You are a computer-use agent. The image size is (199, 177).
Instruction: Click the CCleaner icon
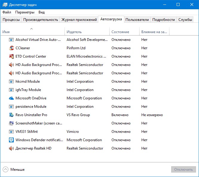tap(11, 48)
